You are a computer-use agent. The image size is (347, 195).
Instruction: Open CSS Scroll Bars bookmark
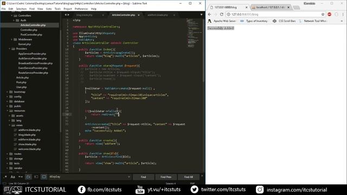284,21
